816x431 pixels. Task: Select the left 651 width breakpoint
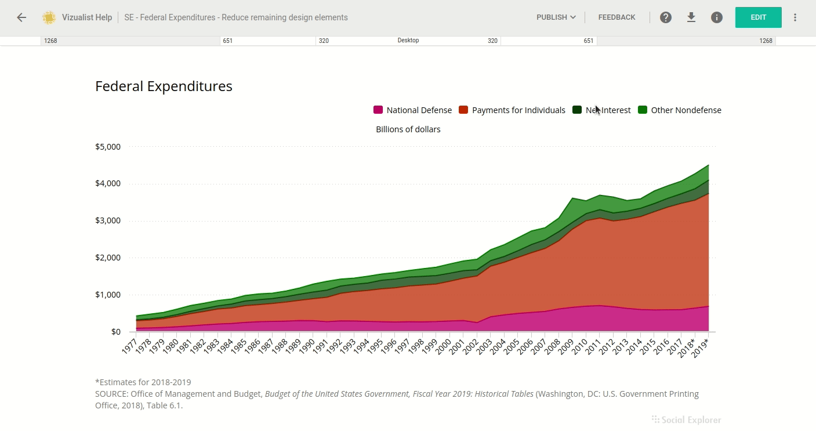tap(269, 41)
